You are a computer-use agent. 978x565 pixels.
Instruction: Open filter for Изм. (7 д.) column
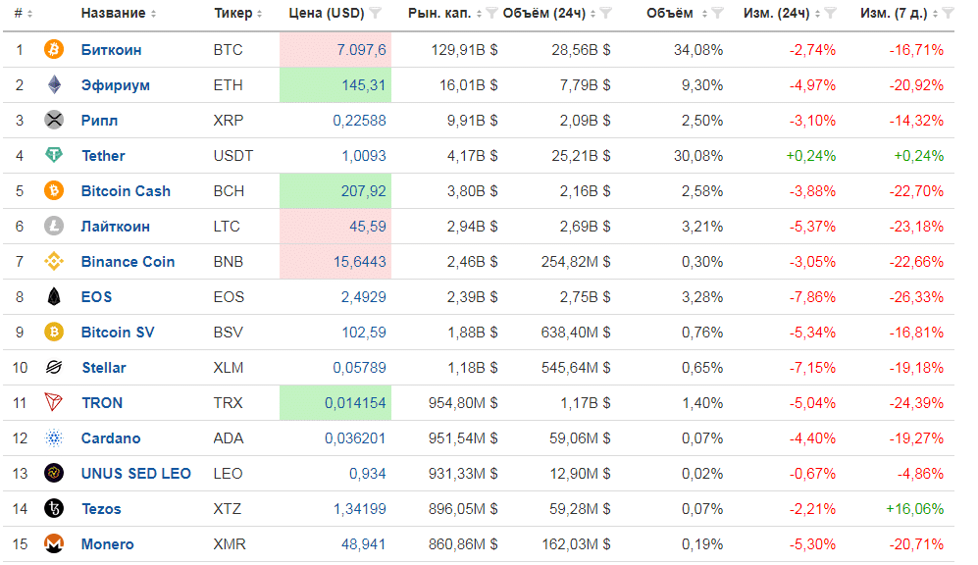950,14
